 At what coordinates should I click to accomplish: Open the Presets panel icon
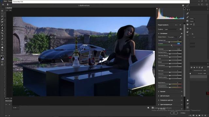coord(187,32)
